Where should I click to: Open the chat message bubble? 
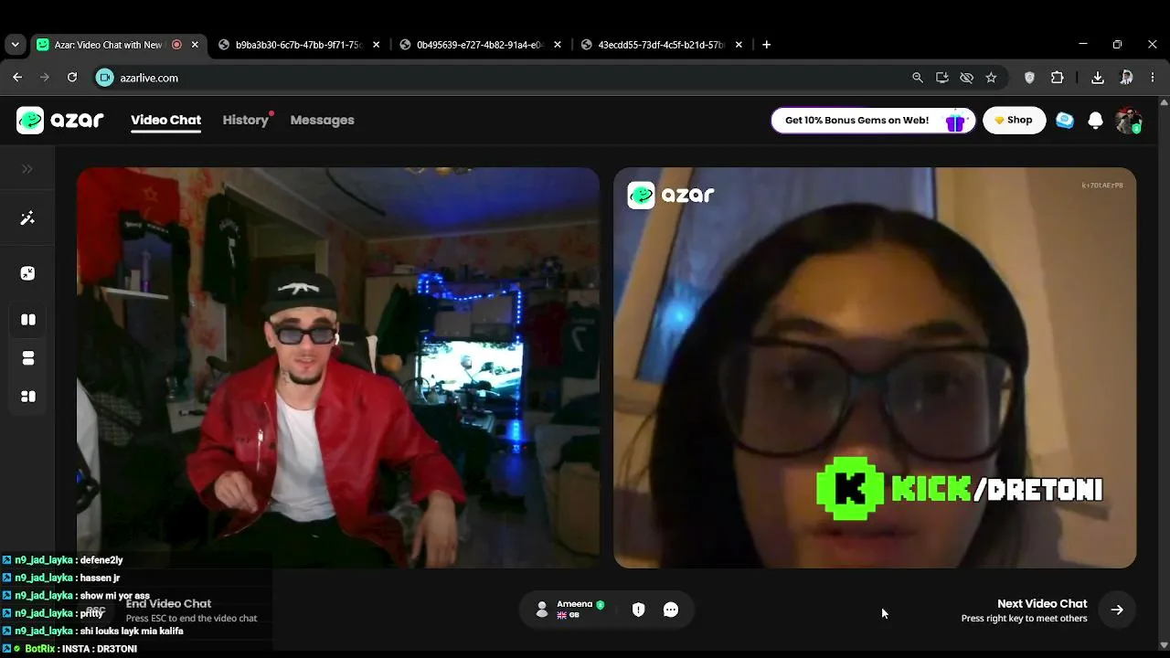[x=671, y=610]
